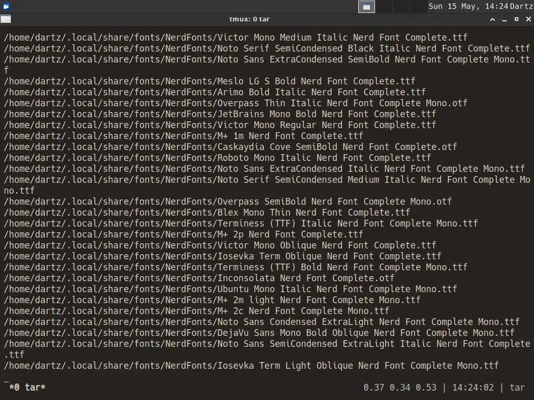The width and height of the screenshot is (534, 400).
Task: Click the wrapped 'no.ttf' line fragment
Action: 19,191
